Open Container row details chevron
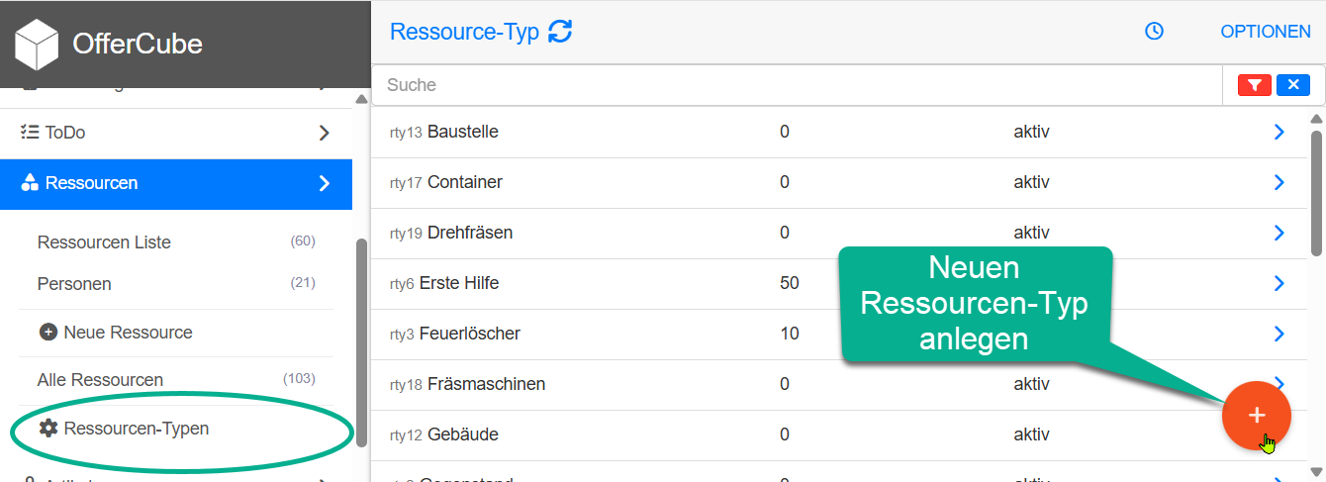The height and width of the screenshot is (482, 1326). pos(1279,182)
